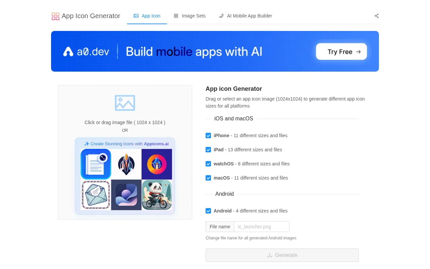Click the 'Android' section heading
This screenshot has width=430, height=269.
[x=224, y=194]
